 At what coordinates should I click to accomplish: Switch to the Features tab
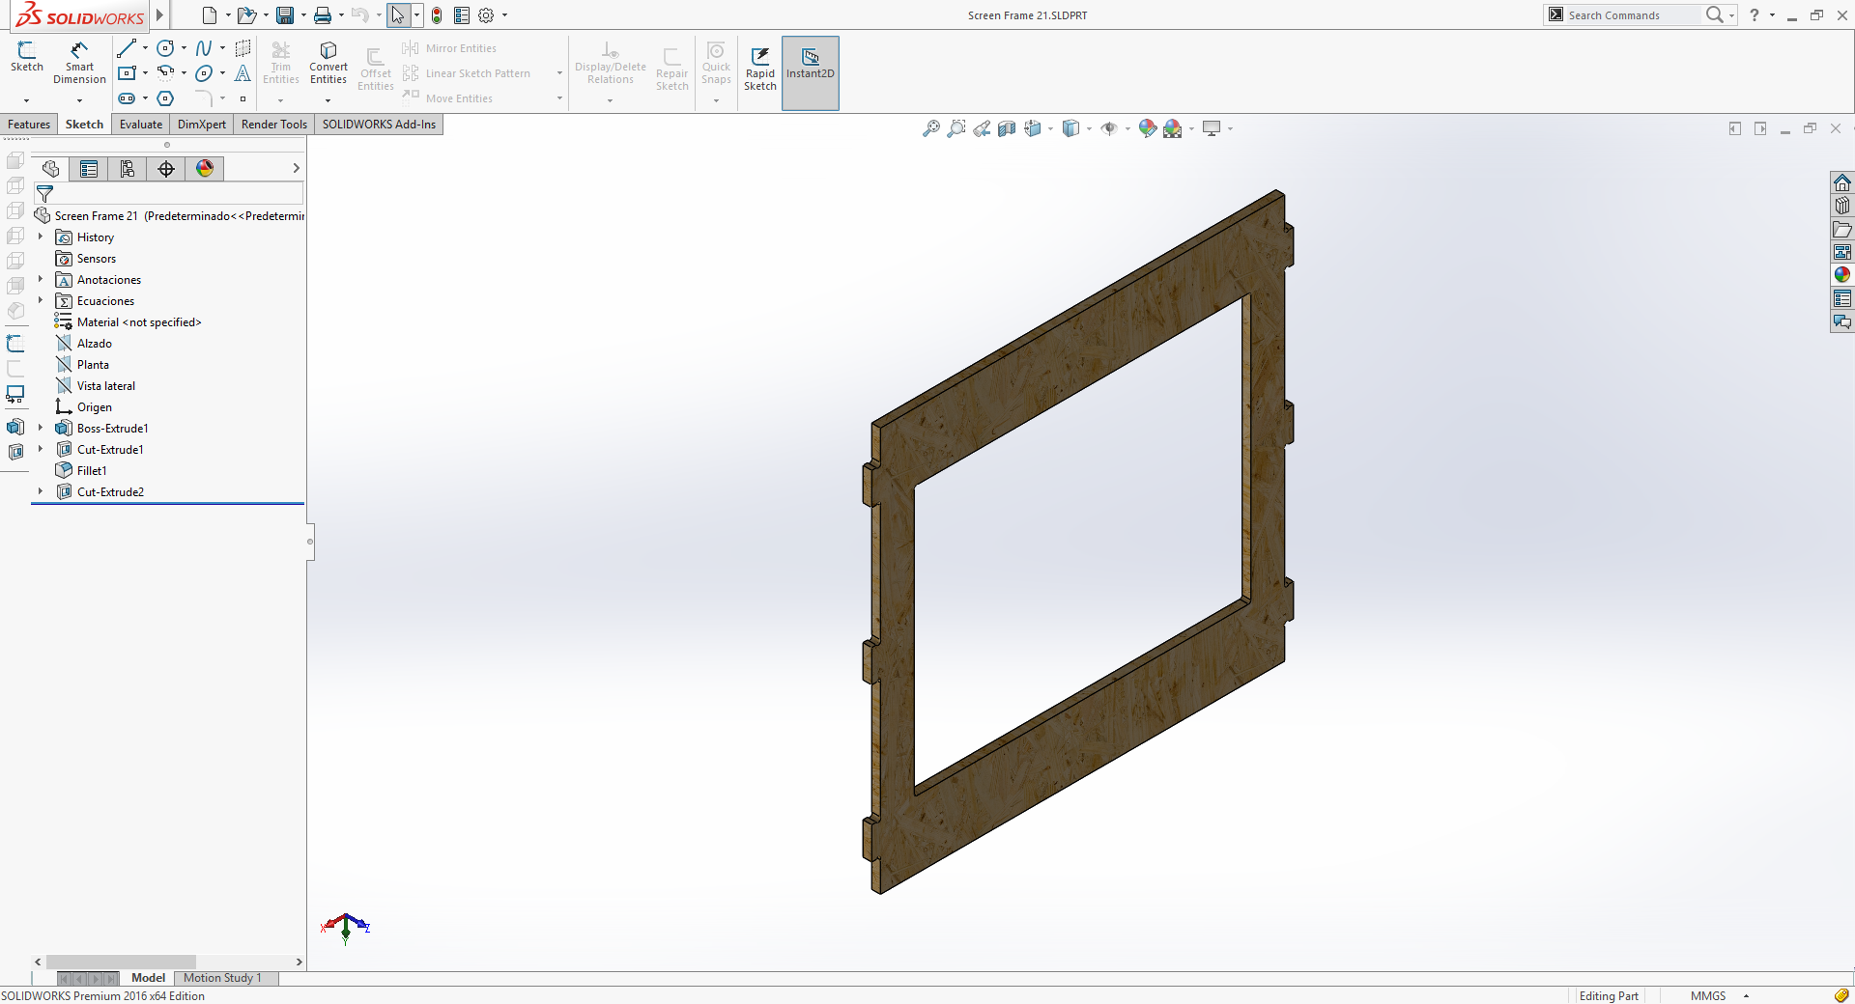(x=29, y=125)
